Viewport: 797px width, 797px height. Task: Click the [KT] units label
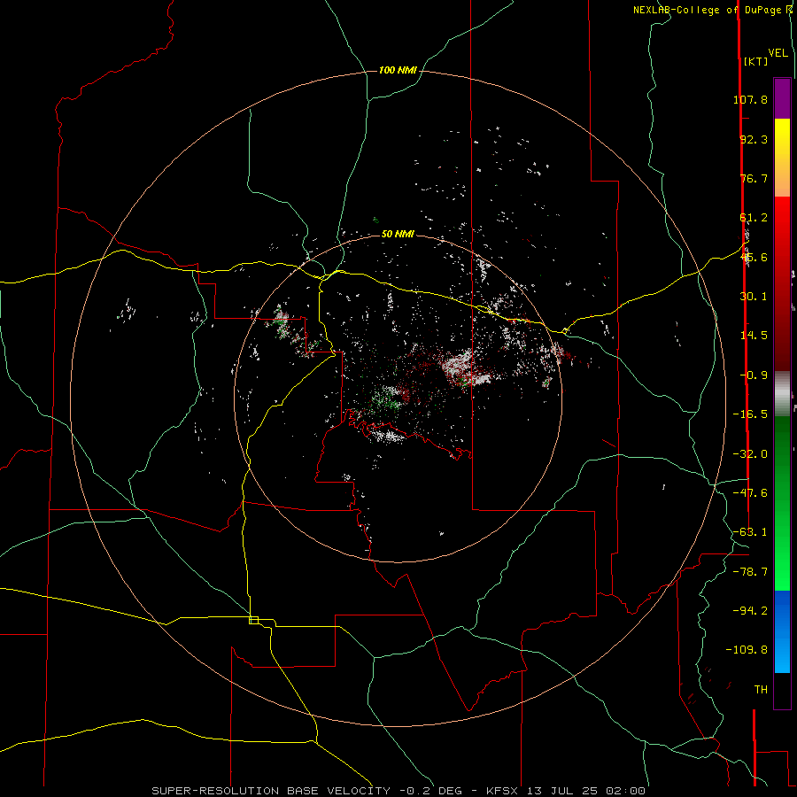(x=755, y=61)
